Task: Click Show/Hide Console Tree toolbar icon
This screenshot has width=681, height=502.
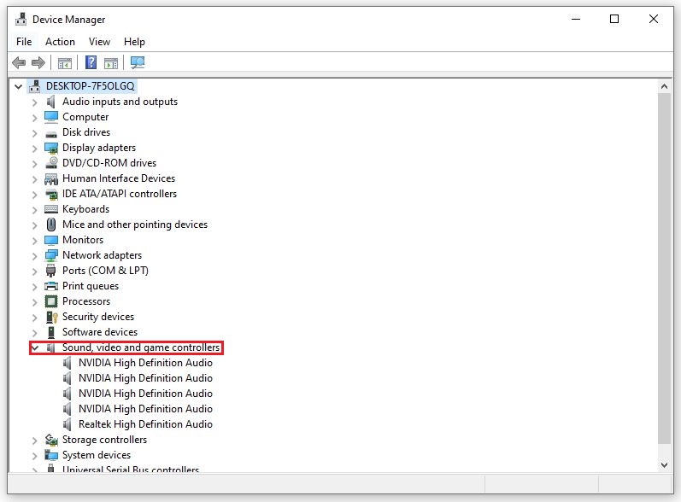Action: tap(65, 63)
